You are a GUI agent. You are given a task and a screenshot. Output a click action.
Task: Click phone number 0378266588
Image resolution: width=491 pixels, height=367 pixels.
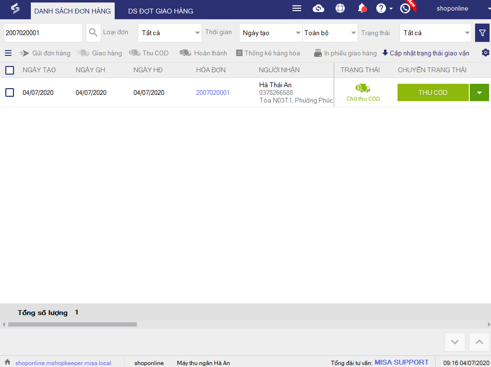point(276,92)
